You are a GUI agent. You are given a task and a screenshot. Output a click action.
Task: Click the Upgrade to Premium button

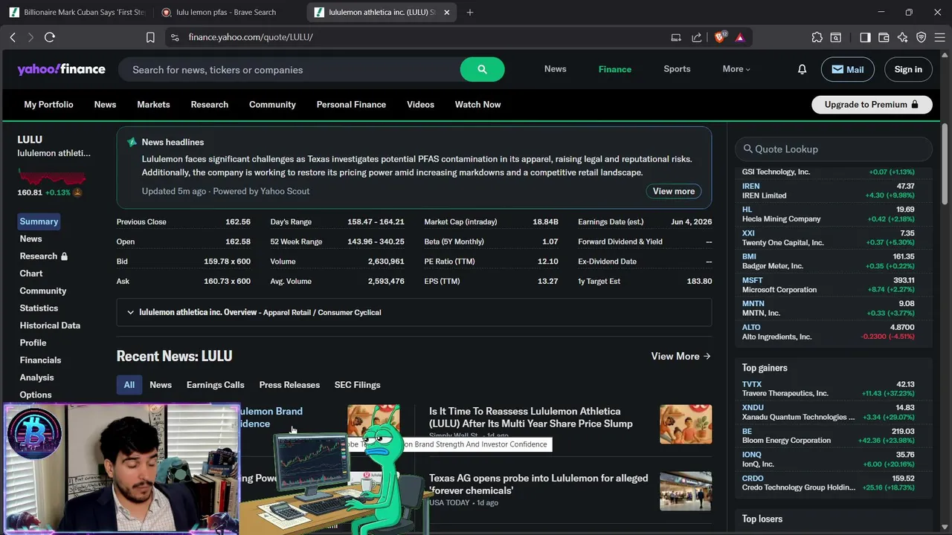tap(872, 105)
